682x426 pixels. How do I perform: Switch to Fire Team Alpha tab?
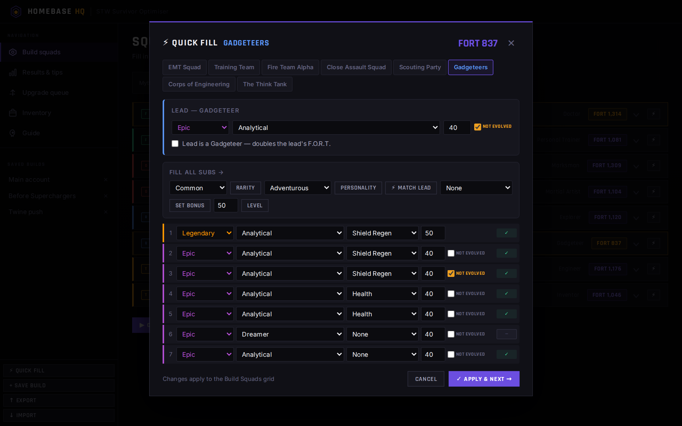pos(290,67)
